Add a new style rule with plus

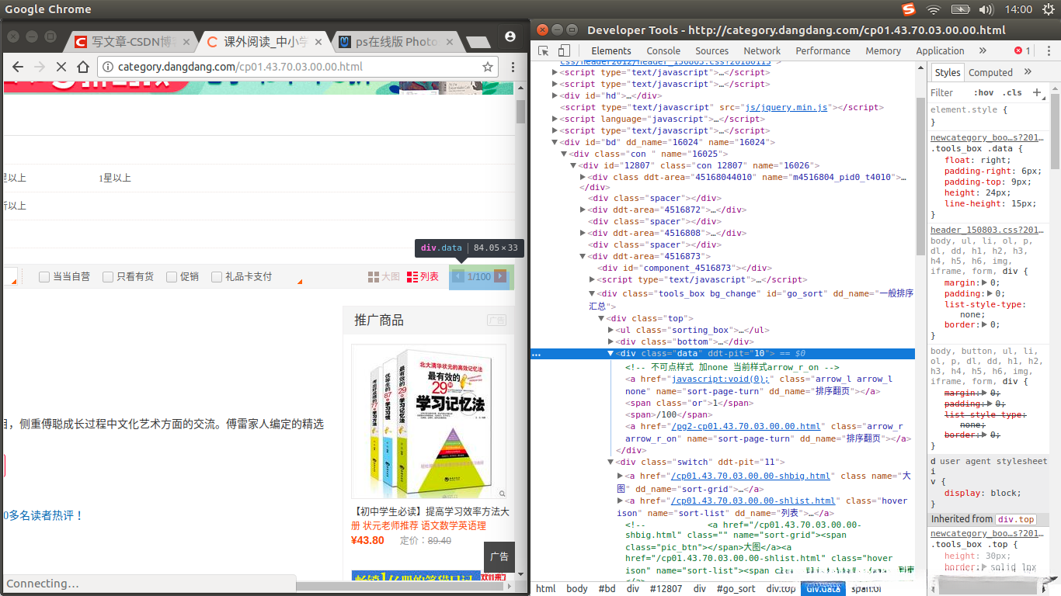pyautogui.click(x=1036, y=92)
